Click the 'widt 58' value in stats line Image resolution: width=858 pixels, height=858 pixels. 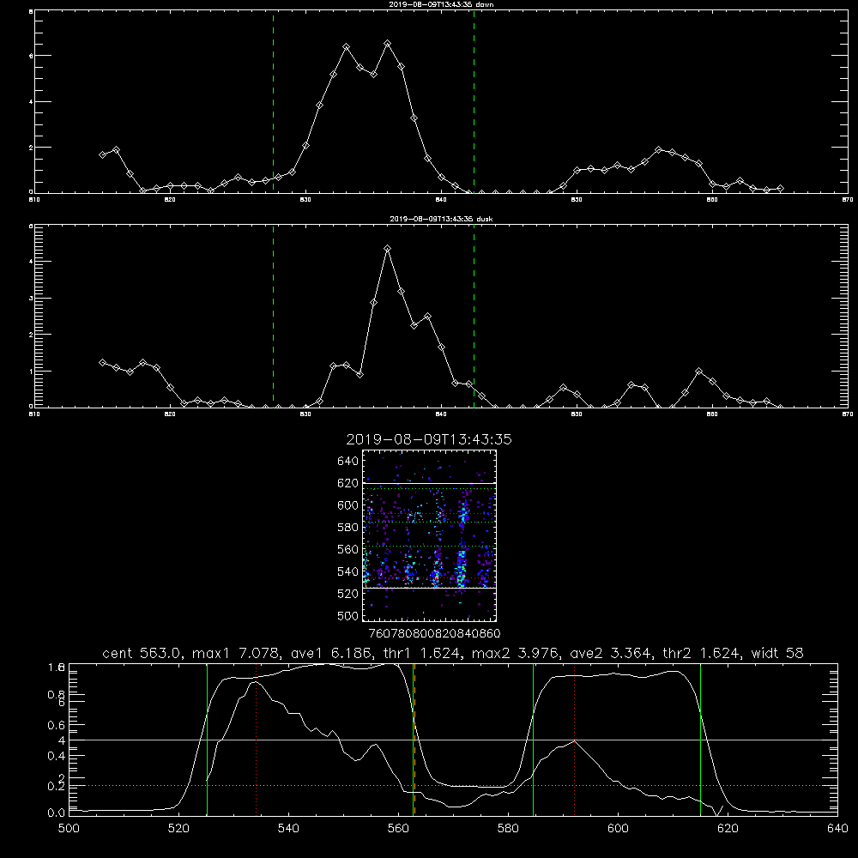point(777,653)
